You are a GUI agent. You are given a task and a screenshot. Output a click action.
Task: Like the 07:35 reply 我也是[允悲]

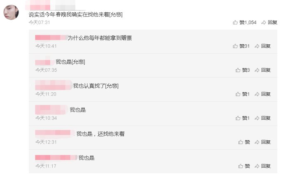click(242, 70)
